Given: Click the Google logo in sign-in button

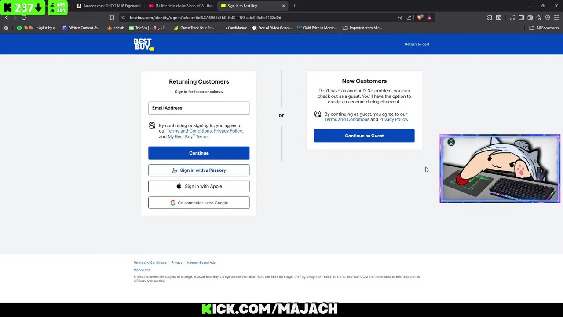Looking at the screenshot, I should point(173,203).
